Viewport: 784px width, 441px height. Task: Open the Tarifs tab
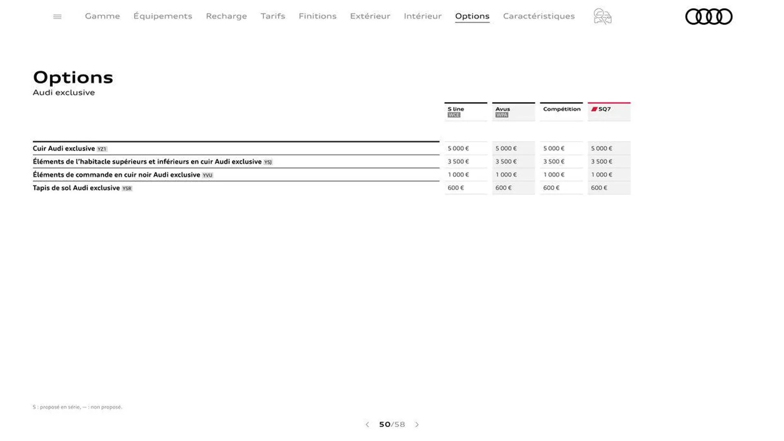(273, 16)
